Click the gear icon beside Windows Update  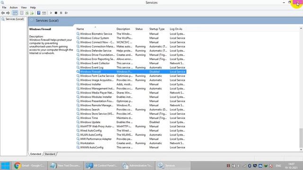click(78, 122)
